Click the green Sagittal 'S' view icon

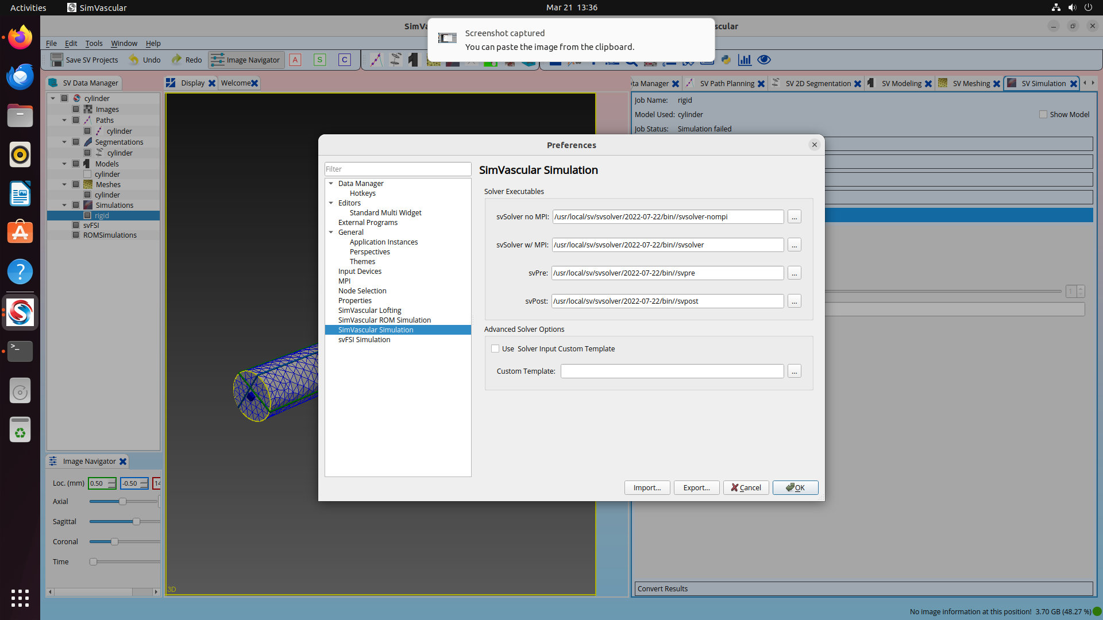pos(320,60)
